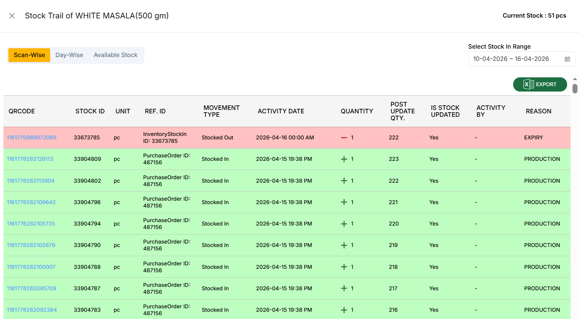Image resolution: width=579 pixels, height=319 pixels.
Task: Open the Available Stock tab
Action: coord(115,55)
